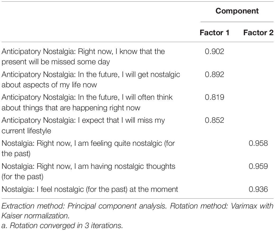The width and height of the screenshot is (275, 231).
Task: Click the 0.936 factor loading value
Action: pyautogui.click(x=258, y=189)
